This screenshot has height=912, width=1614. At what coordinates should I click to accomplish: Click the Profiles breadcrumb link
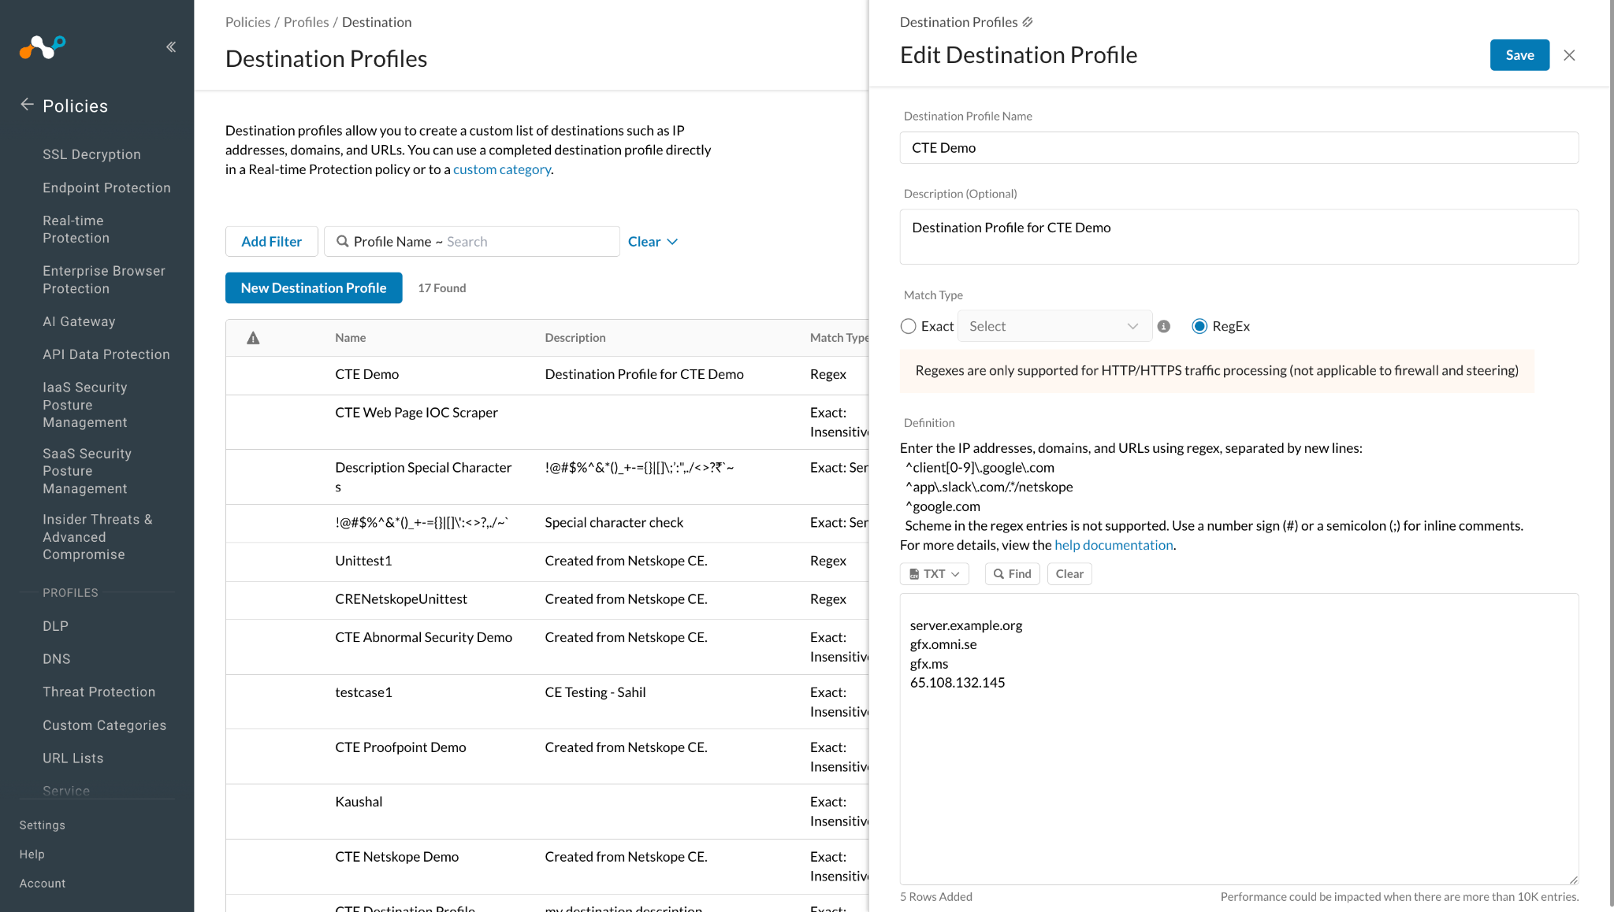coord(307,22)
